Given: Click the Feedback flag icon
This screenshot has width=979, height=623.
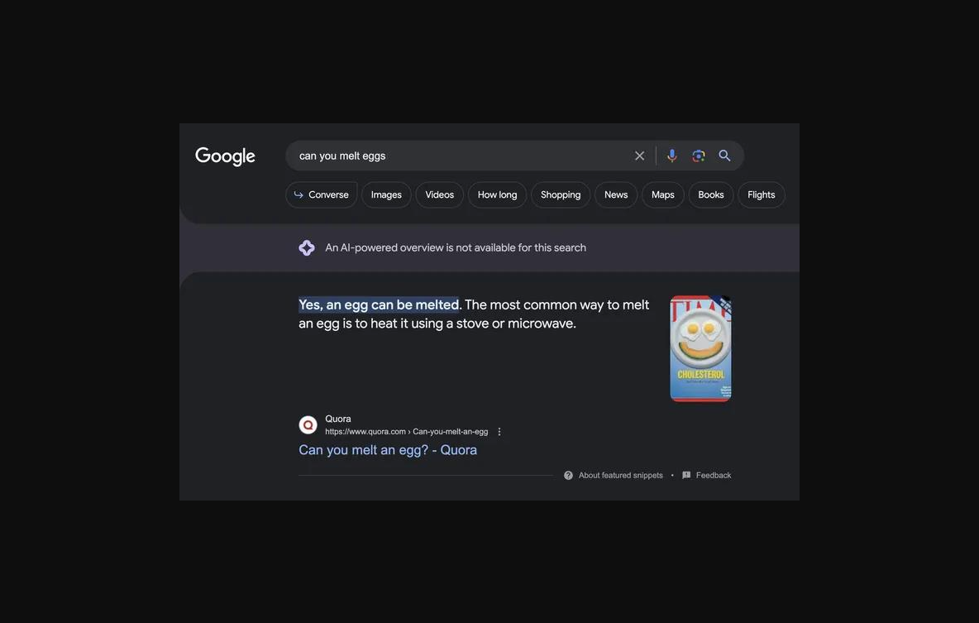Looking at the screenshot, I should click(x=686, y=476).
